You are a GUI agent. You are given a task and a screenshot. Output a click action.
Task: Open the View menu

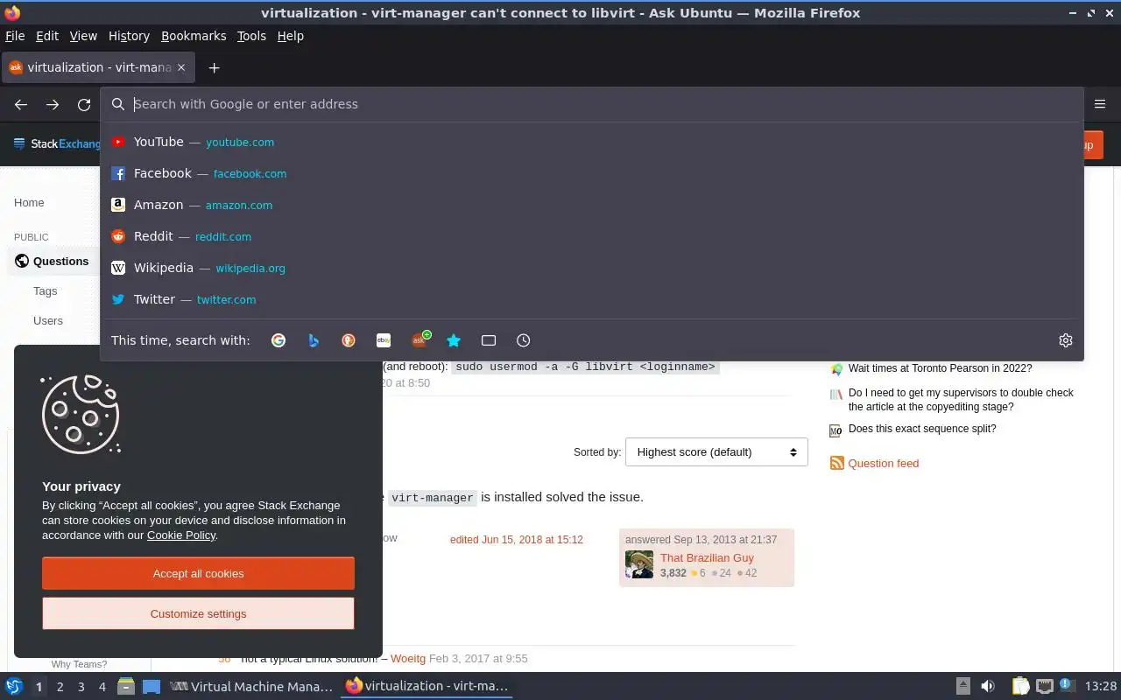[x=83, y=36]
